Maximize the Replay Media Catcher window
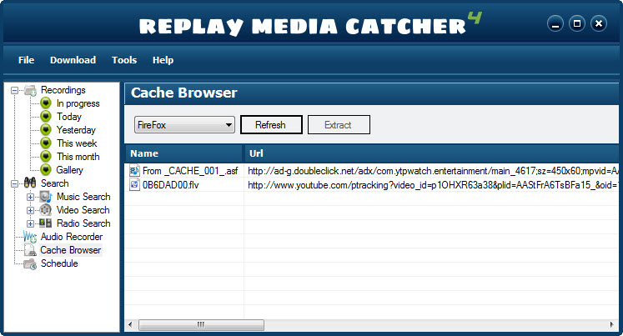The width and height of the screenshot is (623, 336). [577, 24]
